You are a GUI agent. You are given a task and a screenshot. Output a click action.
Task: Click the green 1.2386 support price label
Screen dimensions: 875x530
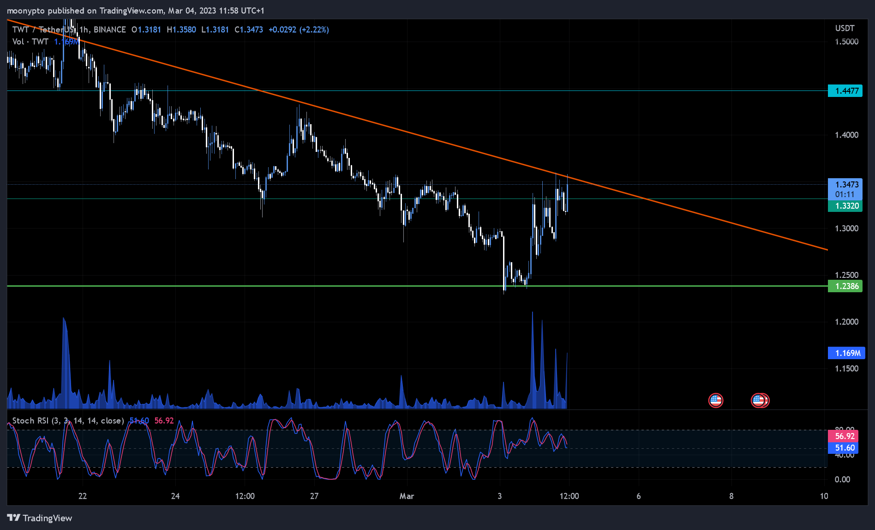pos(845,286)
